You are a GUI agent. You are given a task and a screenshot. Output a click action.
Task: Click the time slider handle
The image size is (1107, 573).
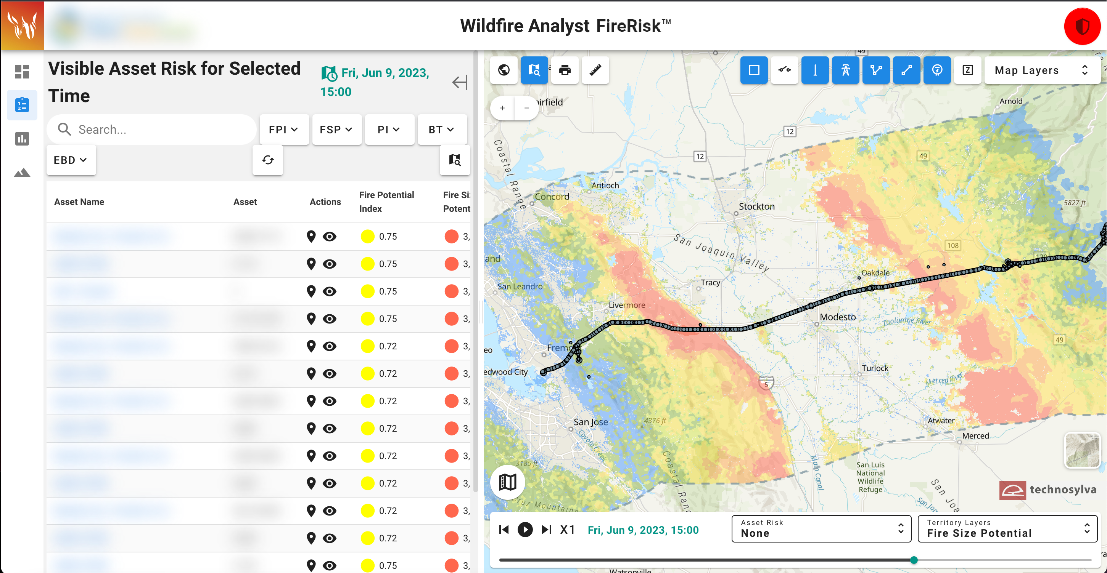pos(914,560)
